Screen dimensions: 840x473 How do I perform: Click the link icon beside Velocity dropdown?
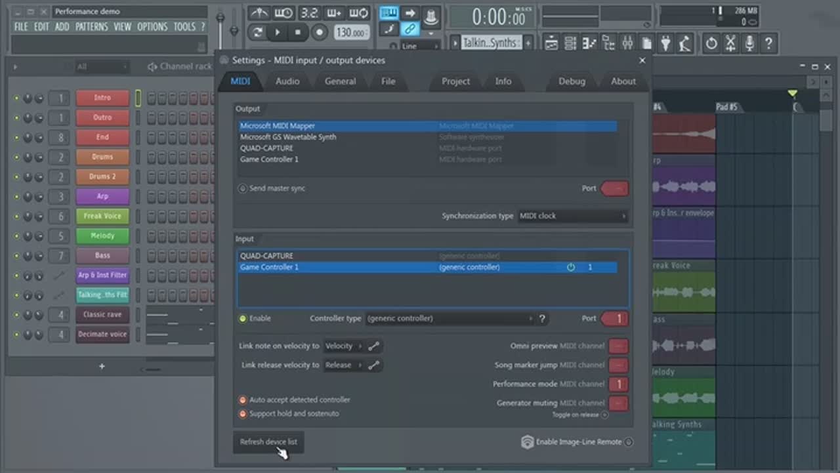point(374,346)
